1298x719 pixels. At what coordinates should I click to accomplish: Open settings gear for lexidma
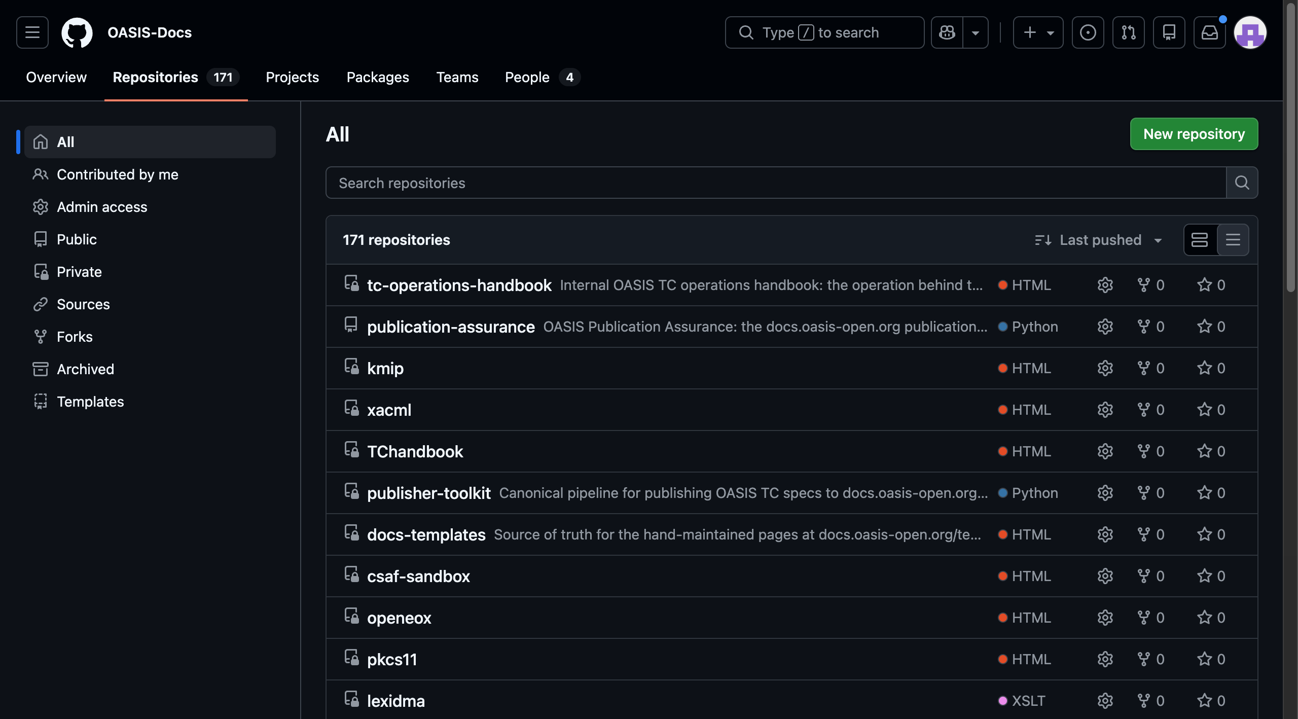tap(1105, 701)
